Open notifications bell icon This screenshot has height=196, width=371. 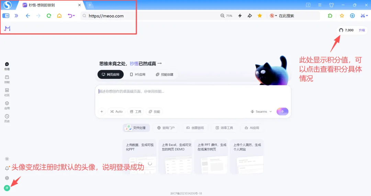point(7,168)
